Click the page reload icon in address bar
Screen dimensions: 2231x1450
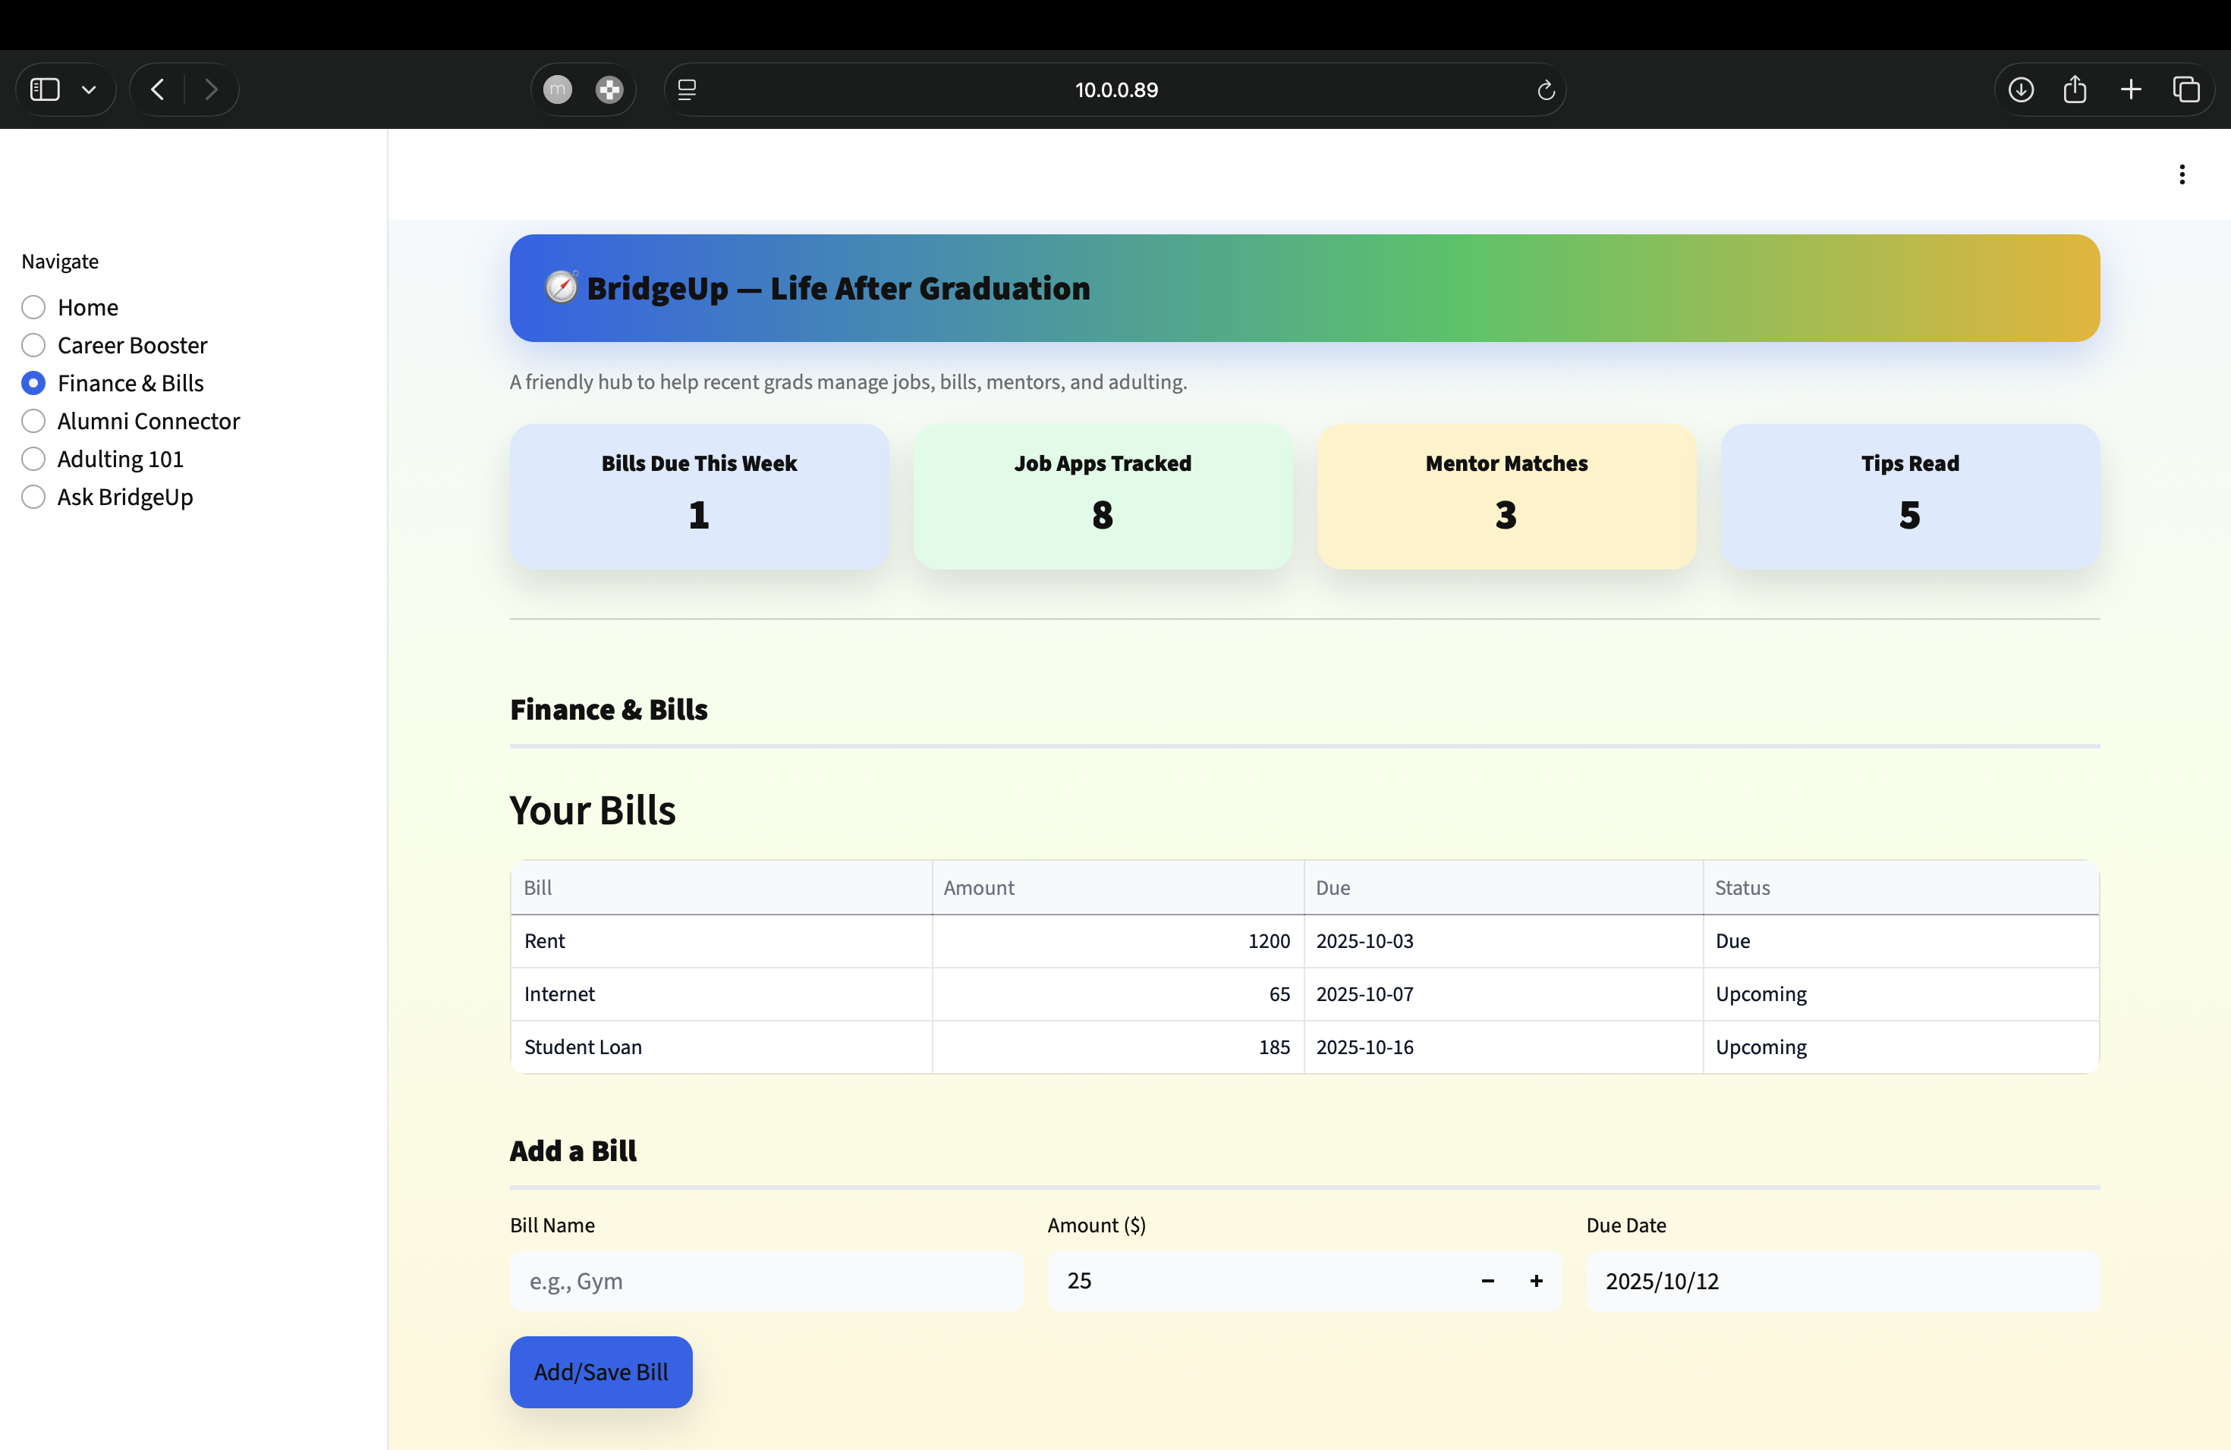(x=1546, y=90)
